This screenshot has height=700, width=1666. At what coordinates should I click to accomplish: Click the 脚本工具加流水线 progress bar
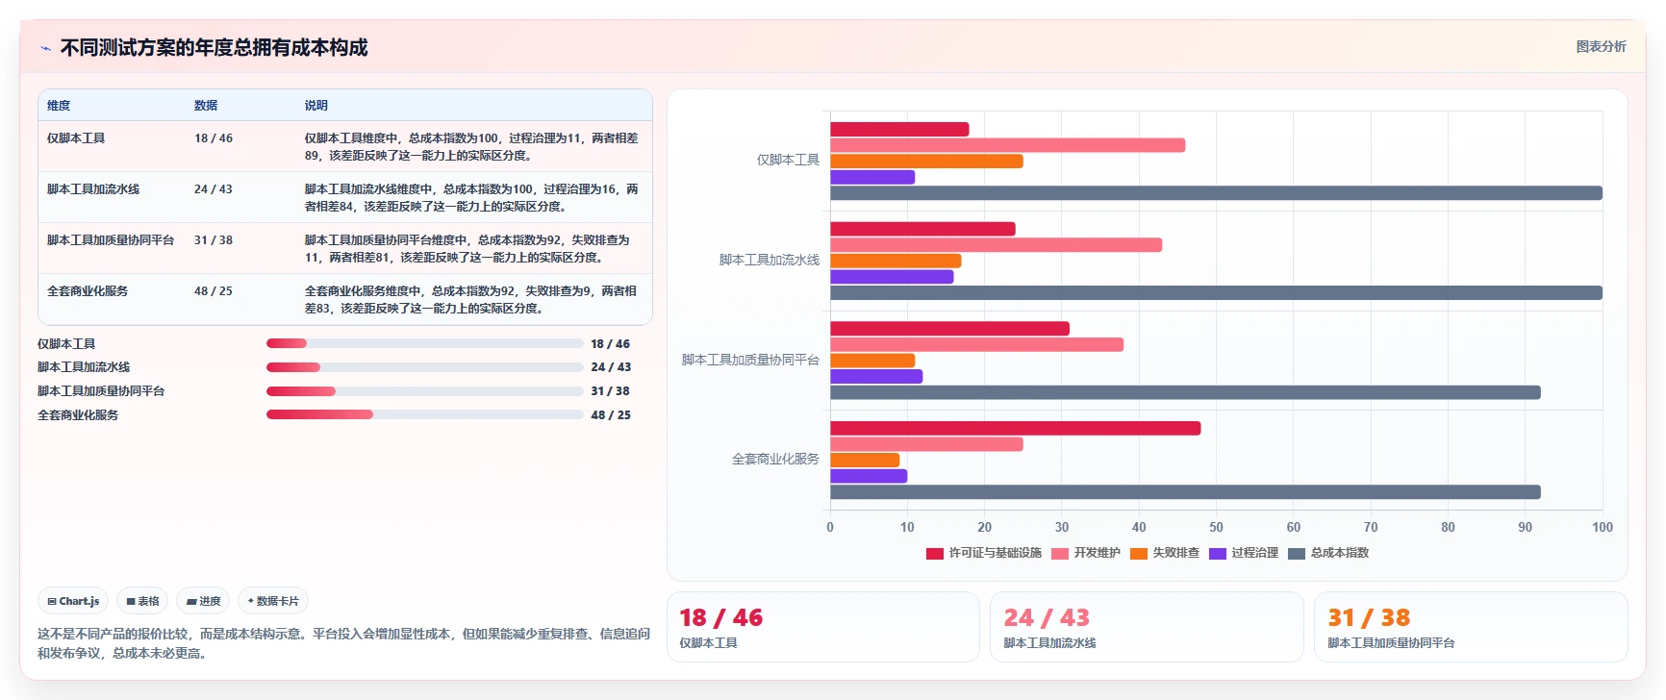425,367
